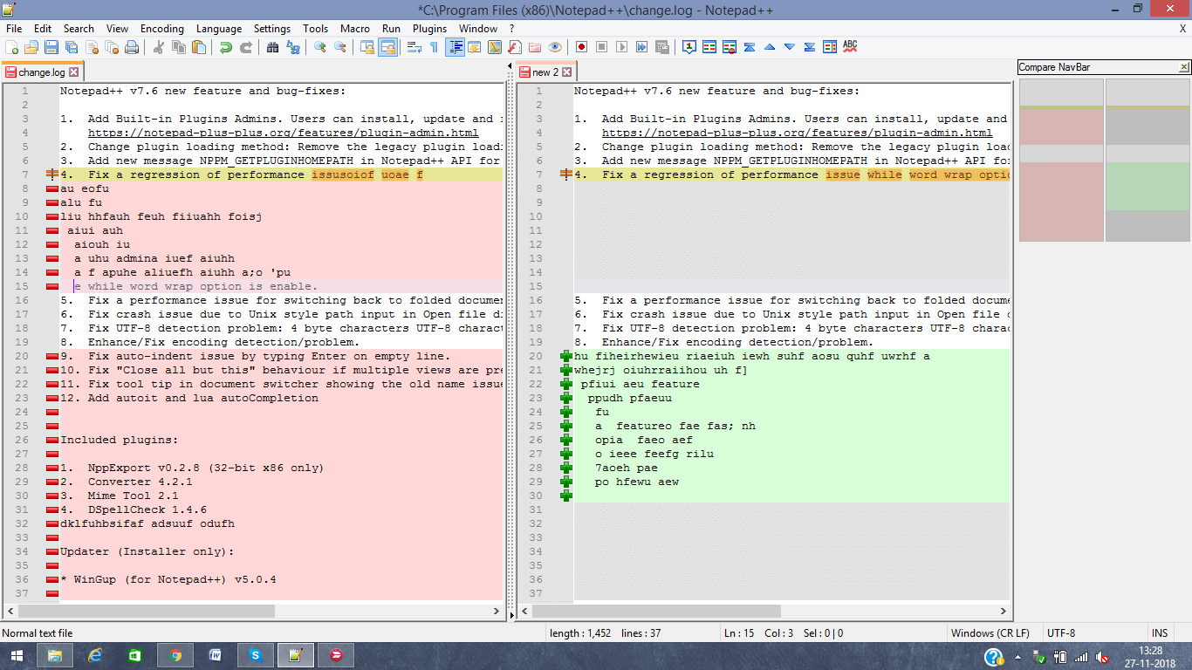Screen dimensions: 1192x670
Task: Toggle indent guide toolbar button
Action: pos(455,47)
